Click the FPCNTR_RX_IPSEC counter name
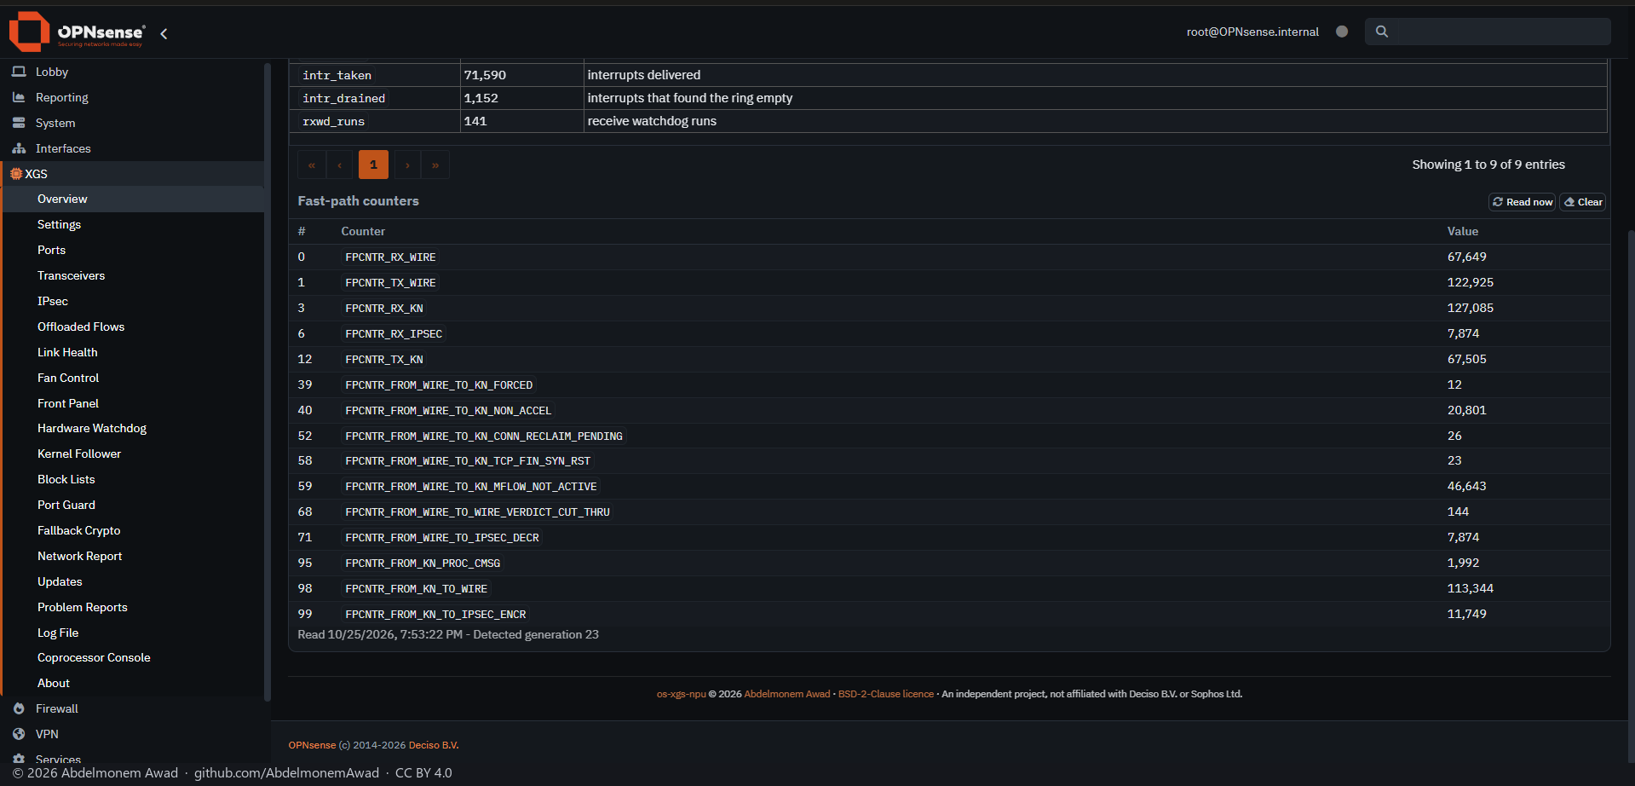The width and height of the screenshot is (1635, 786). coord(394,333)
